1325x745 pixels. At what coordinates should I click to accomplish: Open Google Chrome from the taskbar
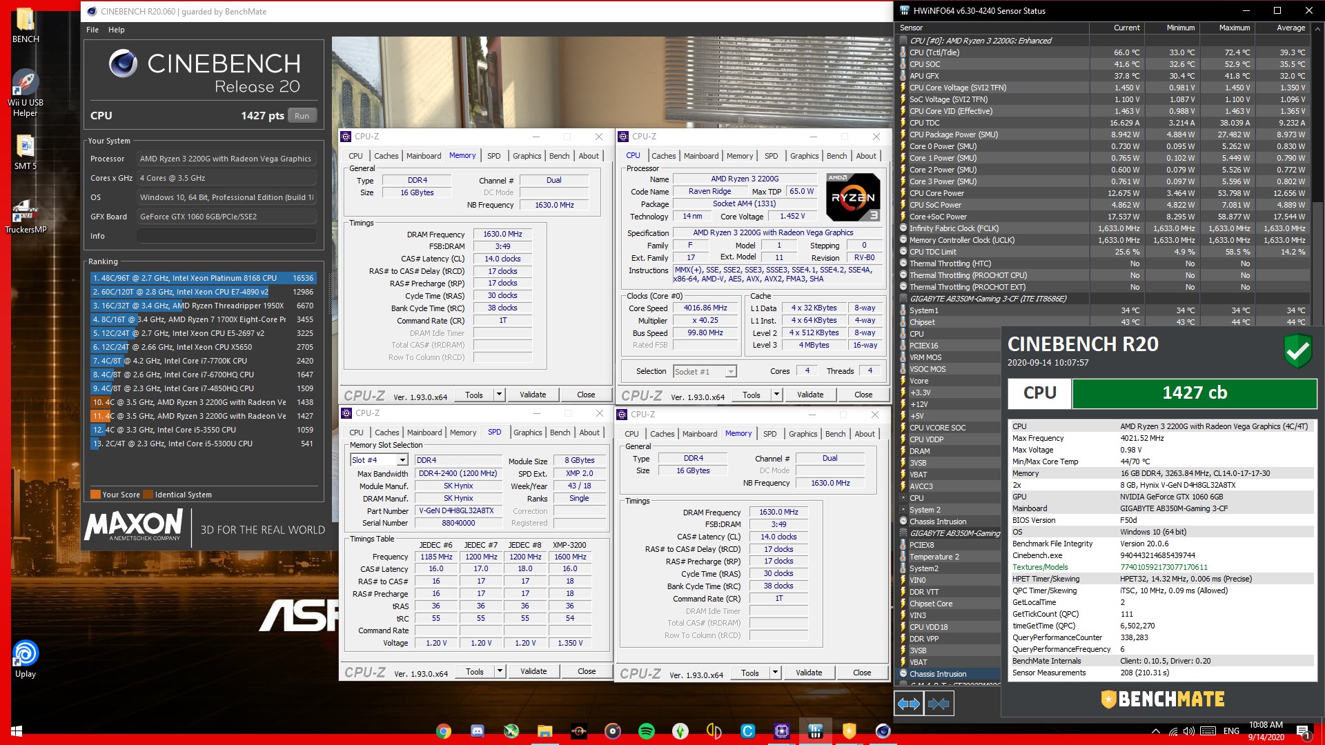(x=444, y=731)
